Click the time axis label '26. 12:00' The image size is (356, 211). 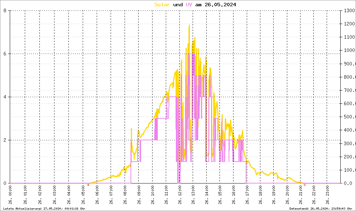tap(180, 195)
